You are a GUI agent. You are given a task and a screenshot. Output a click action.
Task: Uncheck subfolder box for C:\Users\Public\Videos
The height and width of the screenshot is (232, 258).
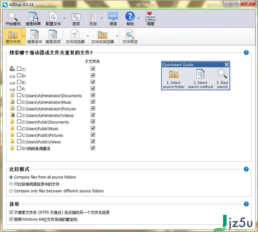(93, 141)
